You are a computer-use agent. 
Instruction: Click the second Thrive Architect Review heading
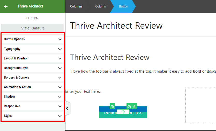[x=110, y=57]
